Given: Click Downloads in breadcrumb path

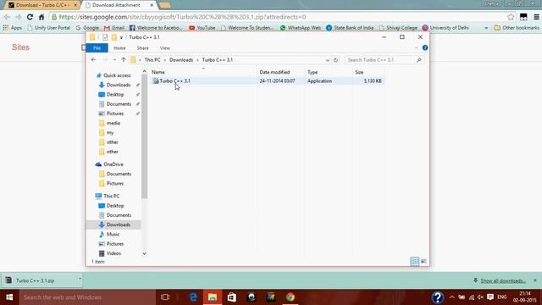Looking at the screenshot, I should point(181,60).
